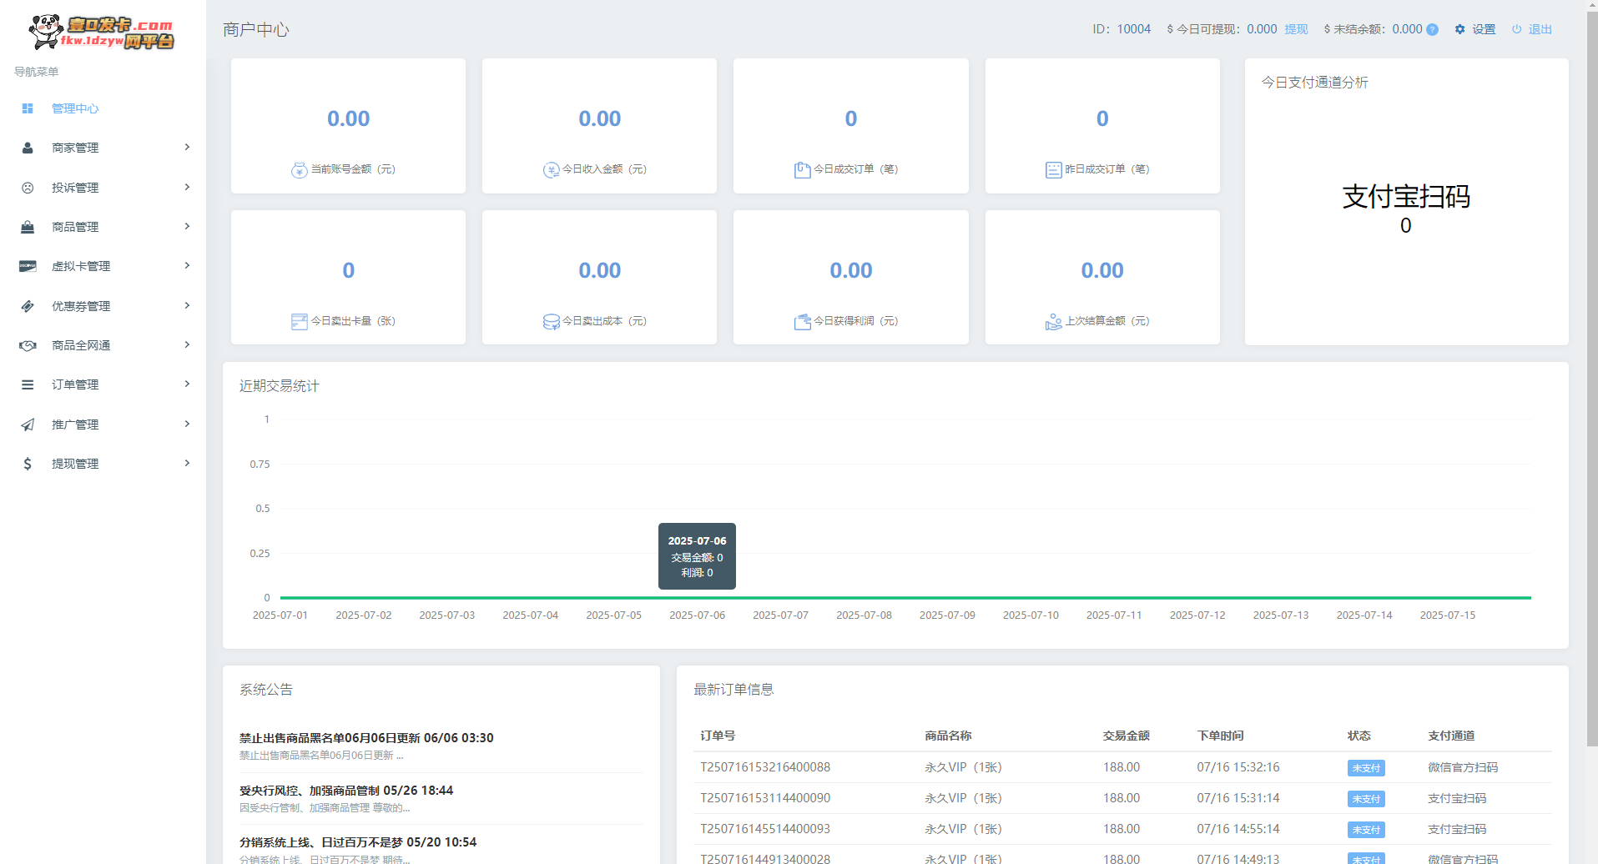Image resolution: width=1598 pixels, height=864 pixels.
Task: Click the 管理中心 grid icon
Action: pyautogui.click(x=28, y=108)
